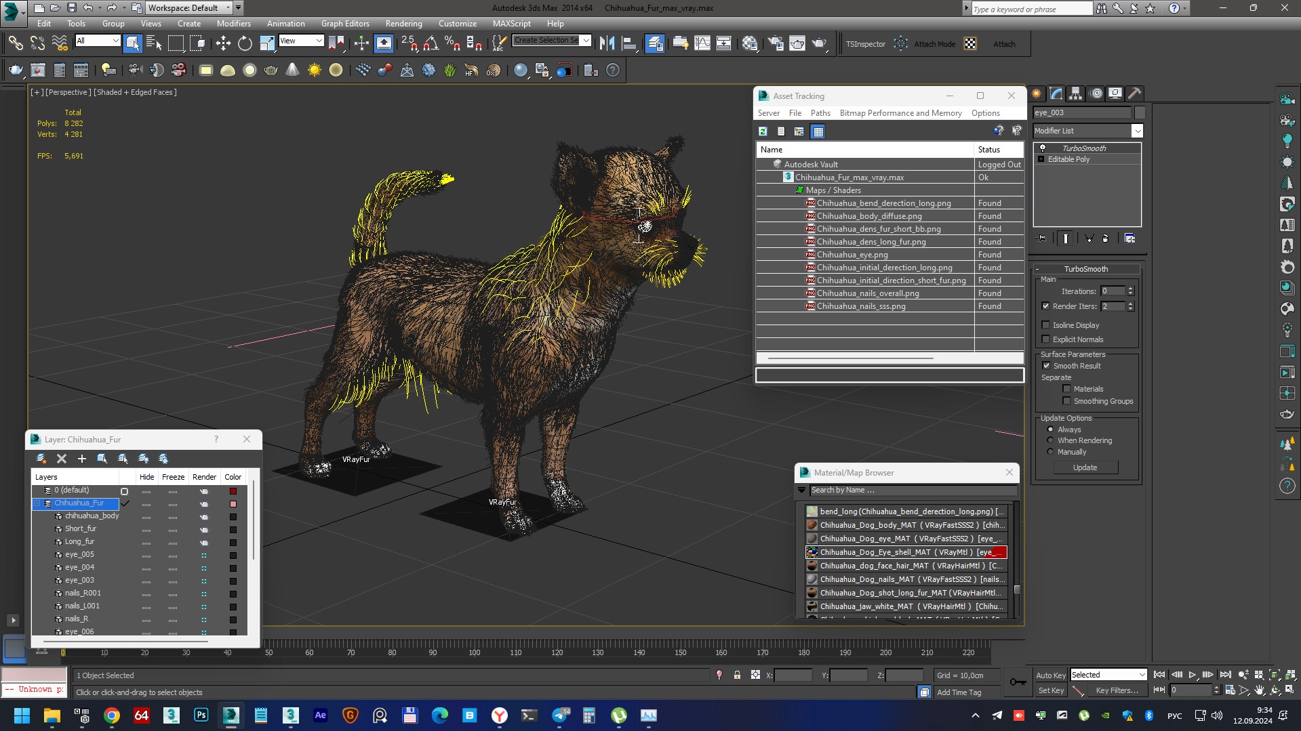Open Paths menu in Asset Tracking
The width and height of the screenshot is (1301, 731).
coord(820,113)
